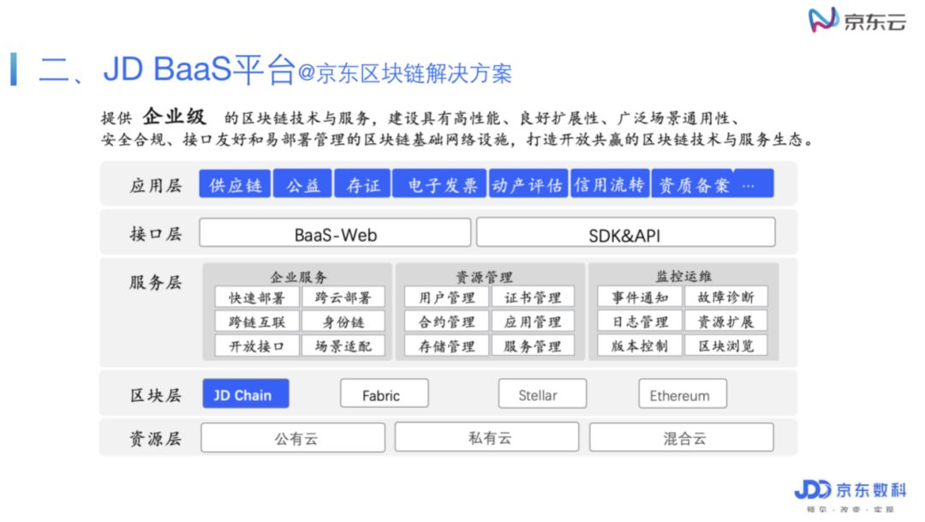The height and width of the screenshot is (522, 925).
Task: Click the 私有云 resource box
Action: point(486,437)
